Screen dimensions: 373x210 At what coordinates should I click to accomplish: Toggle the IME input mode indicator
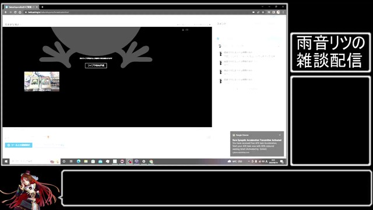(266, 162)
